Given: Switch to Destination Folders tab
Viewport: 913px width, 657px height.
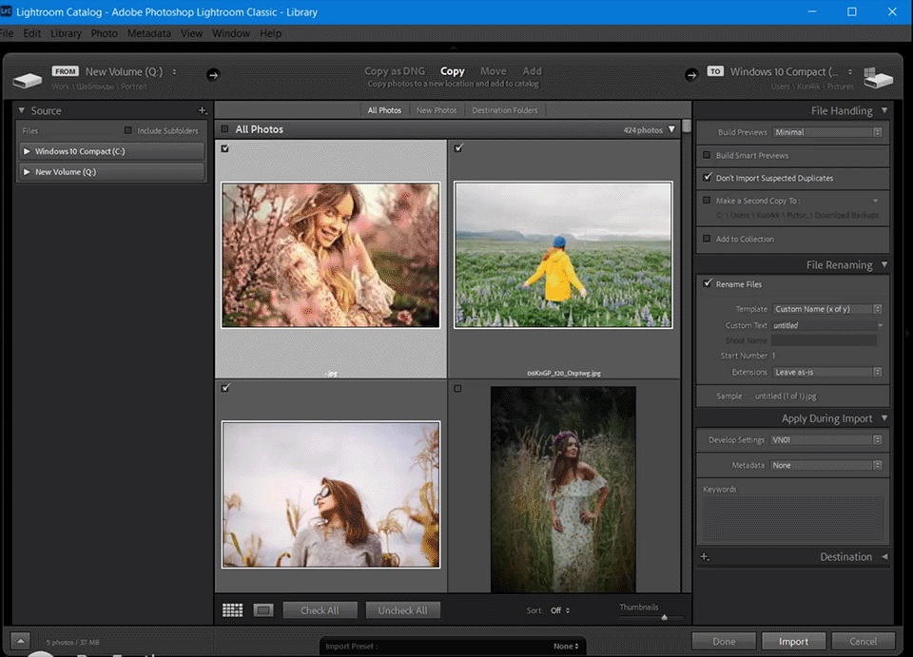Looking at the screenshot, I should (505, 110).
